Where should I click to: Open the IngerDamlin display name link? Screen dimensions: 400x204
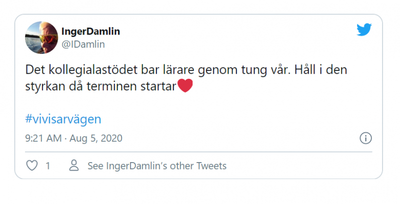90,31
